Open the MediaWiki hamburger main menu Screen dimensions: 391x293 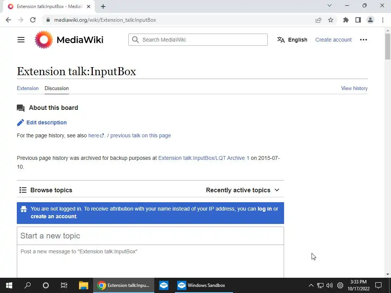point(21,40)
